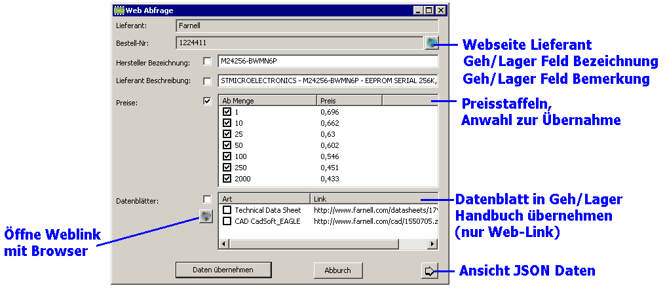The image size is (665, 290).
Task: Select price value 0,433
Action: point(330,179)
